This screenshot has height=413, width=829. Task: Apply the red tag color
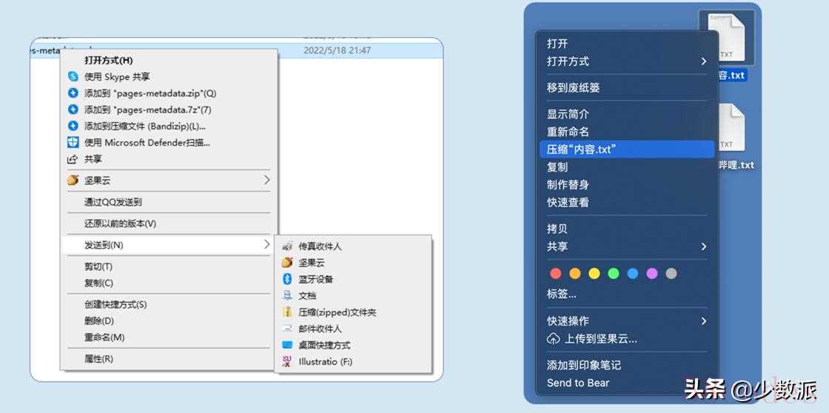[556, 273]
